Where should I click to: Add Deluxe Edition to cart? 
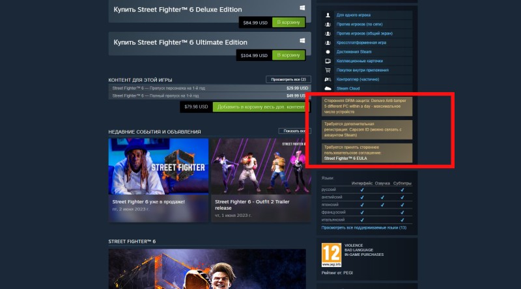(289, 22)
